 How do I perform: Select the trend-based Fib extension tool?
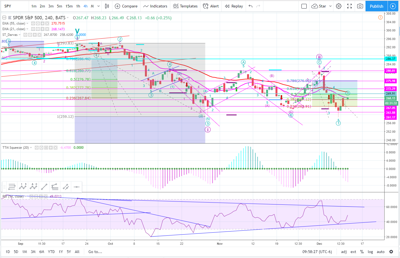coord(55,187)
